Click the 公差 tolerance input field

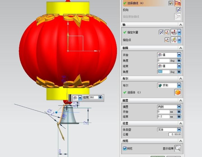pyautogui.click(x=175, y=134)
